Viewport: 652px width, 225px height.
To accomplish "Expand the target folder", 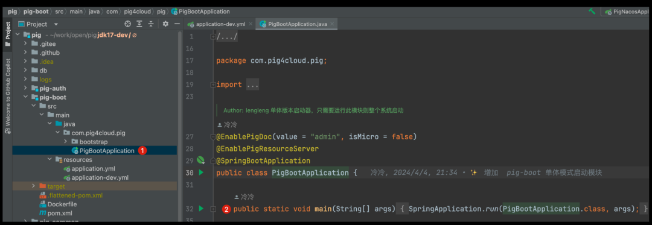I will pos(34,186).
